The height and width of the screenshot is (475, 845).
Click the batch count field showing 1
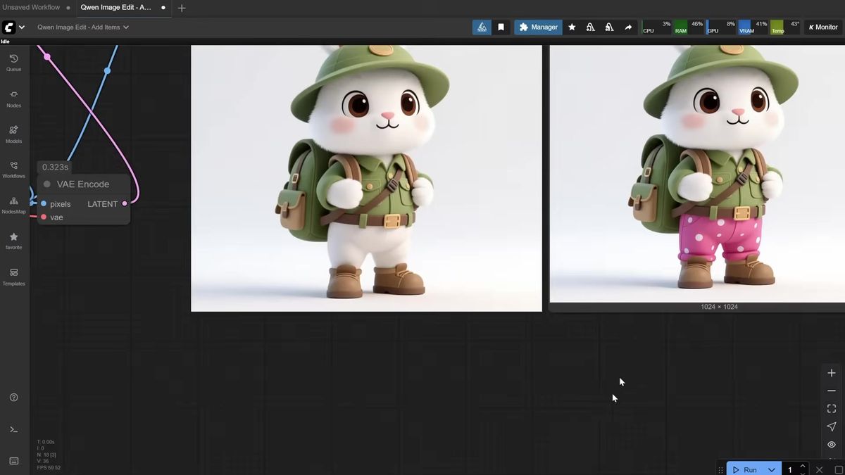(x=791, y=469)
